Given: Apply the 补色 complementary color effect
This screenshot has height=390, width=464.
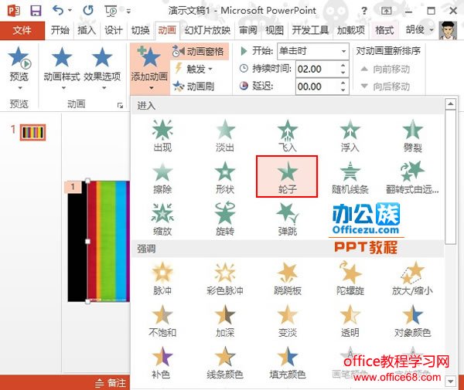Looking at the screenshot, I should [162, 362].
